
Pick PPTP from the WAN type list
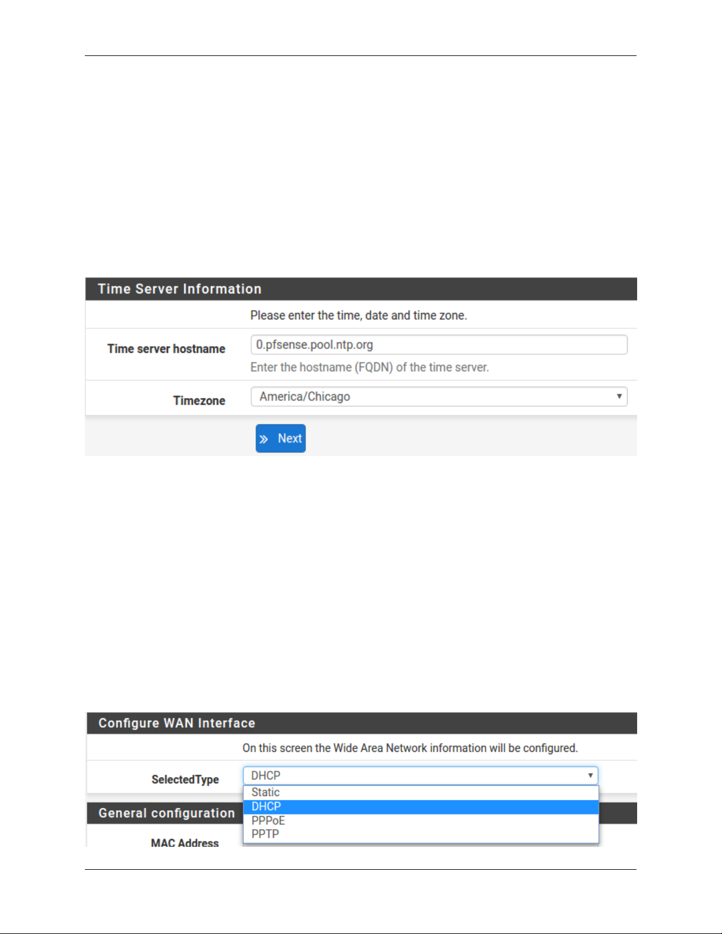(421, 834)
